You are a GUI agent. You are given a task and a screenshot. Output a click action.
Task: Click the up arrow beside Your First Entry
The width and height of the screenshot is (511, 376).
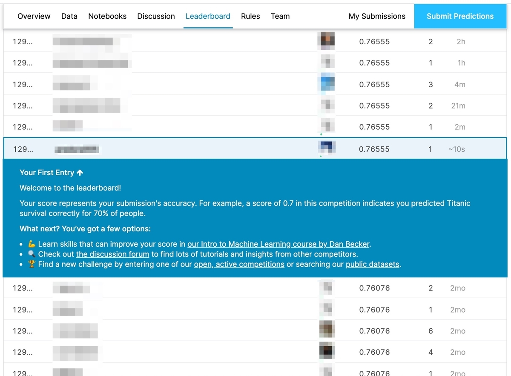(x=80, y=173)
